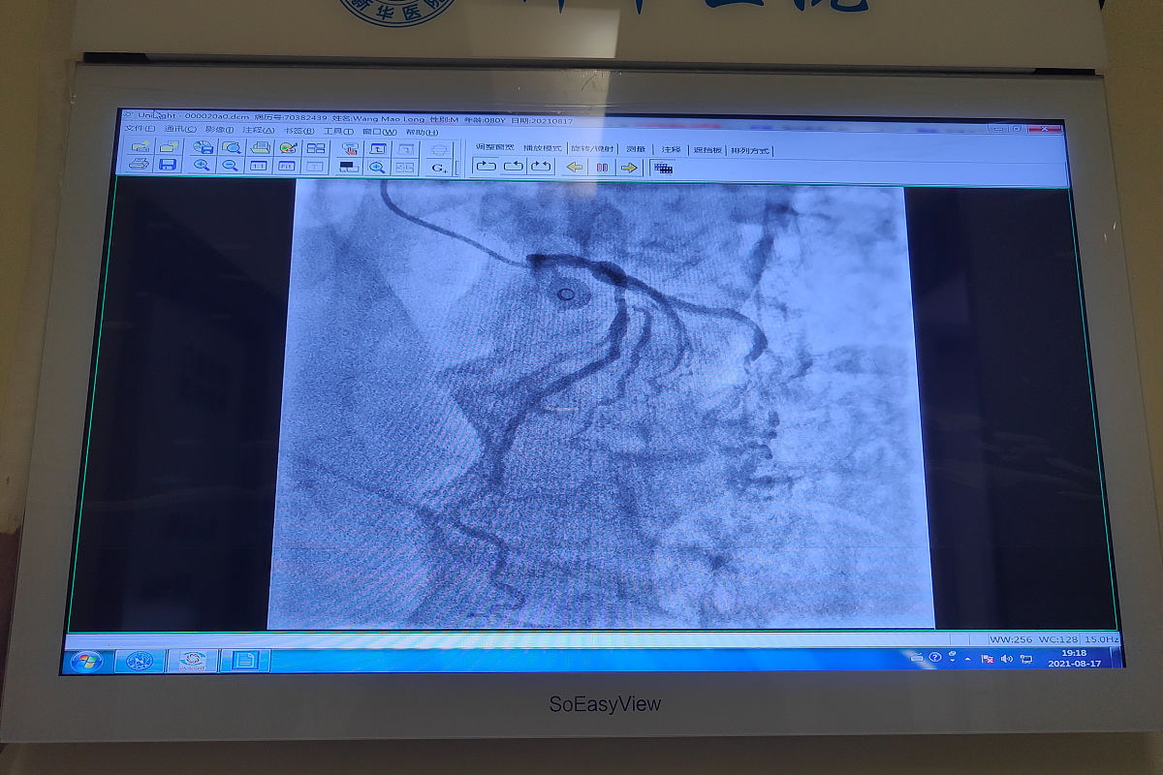The image size is (1163, 775).
Task: Switch to the 播放模式 tab
Action: click(542, 149)
